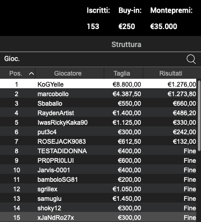Sort by Risultati column header
Image resolution: width=201 pixels, height=222 pixels.
click(x=171, y=73)
